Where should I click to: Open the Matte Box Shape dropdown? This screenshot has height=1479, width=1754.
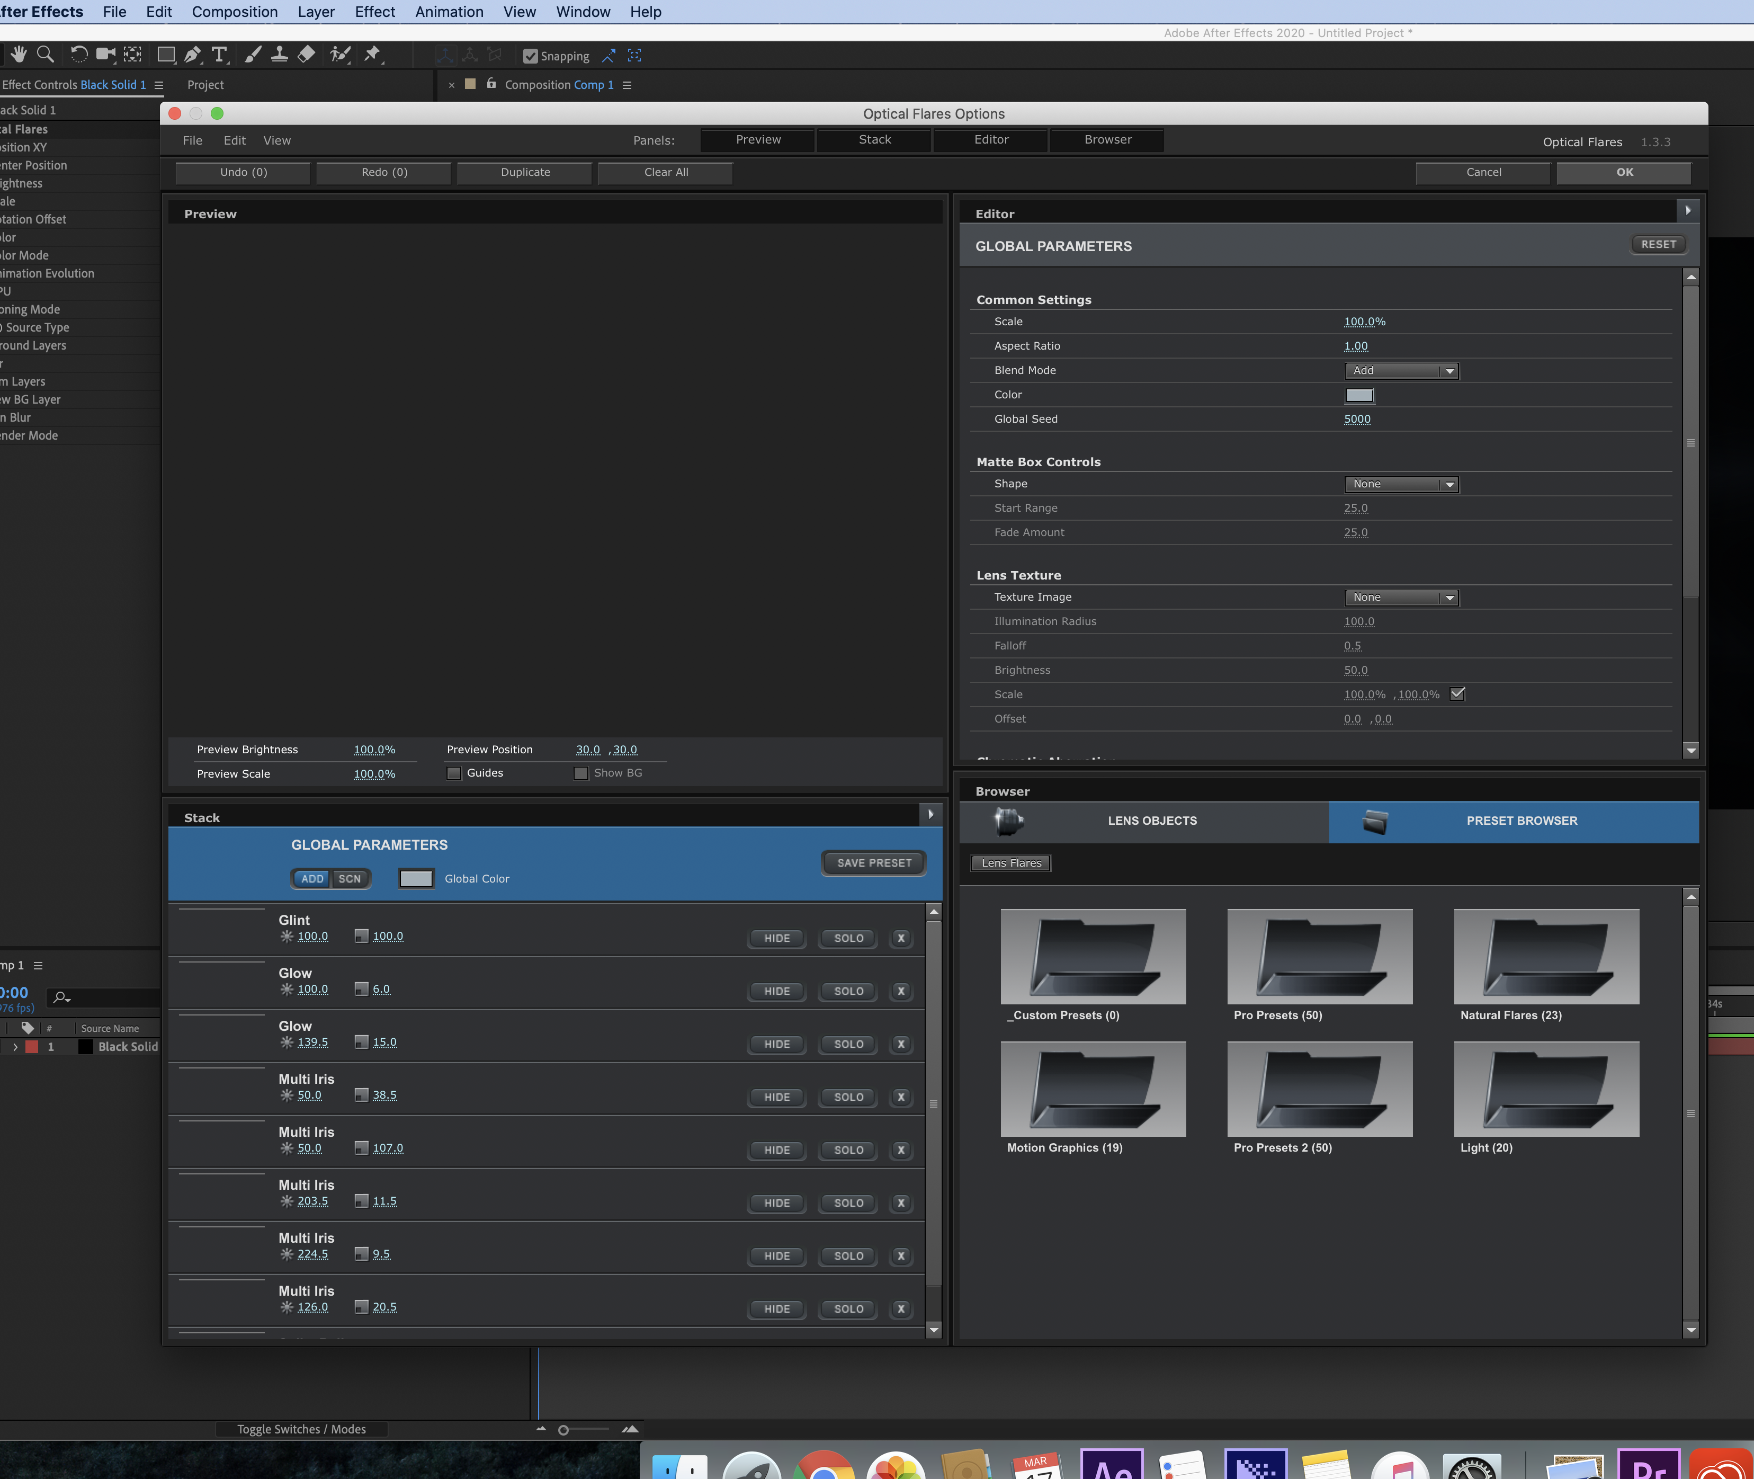tap(1401, 484)
